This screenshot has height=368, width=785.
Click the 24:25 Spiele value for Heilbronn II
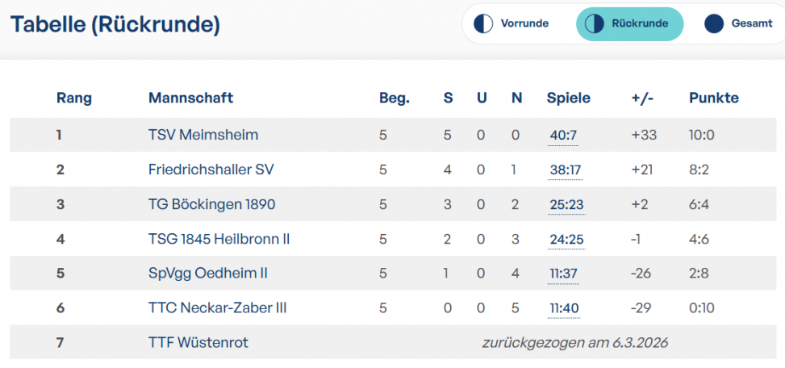[x=566, y=240]
